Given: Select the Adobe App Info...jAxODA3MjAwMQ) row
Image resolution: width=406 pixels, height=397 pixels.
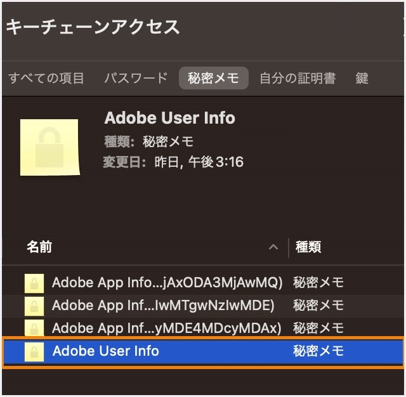Looking at the screenshot, I should pyautogui.click(x=203, y=283).
